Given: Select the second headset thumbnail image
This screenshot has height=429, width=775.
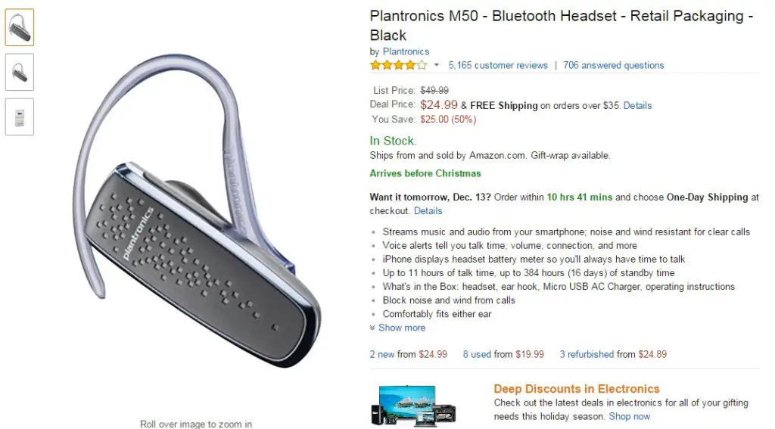Looking at the screenshot, I should tap(20, 72).
